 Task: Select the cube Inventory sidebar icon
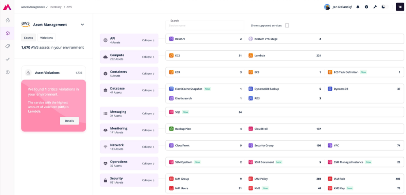[7, 33]
